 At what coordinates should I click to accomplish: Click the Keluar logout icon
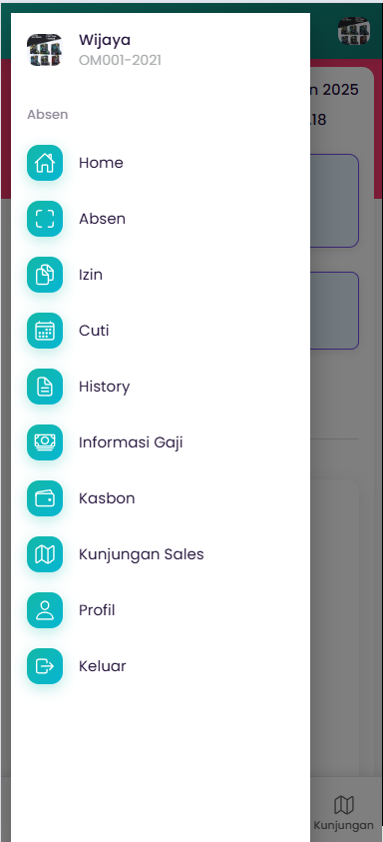click(x=45, y=666)
